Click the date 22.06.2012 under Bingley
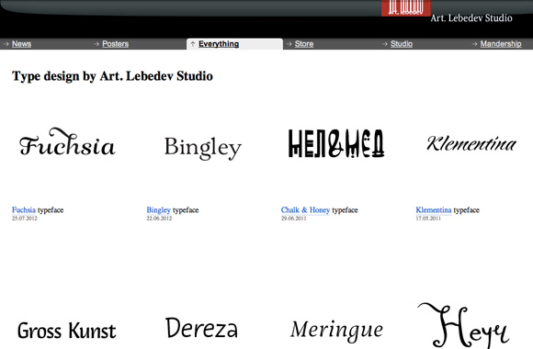This screenshot has height=349, width=533. 159,219
